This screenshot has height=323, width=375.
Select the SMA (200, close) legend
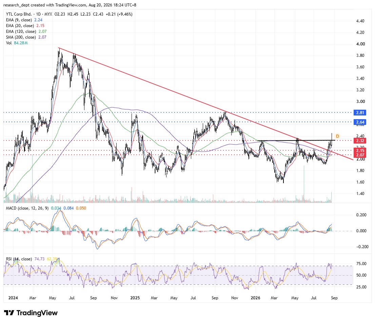coord(26,37)
